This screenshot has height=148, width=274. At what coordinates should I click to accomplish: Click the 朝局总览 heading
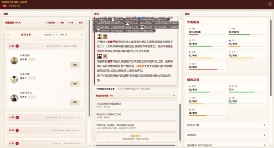(193, 80)
